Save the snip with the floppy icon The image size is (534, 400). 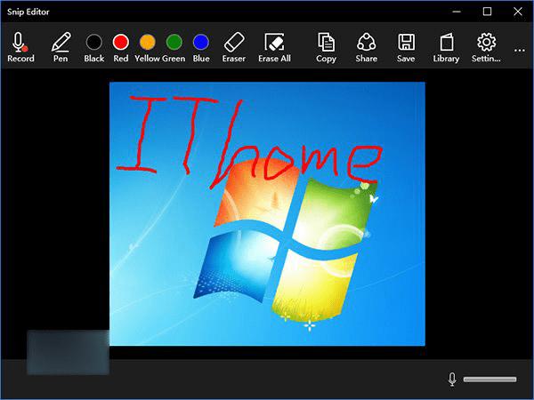pos(406,47)
